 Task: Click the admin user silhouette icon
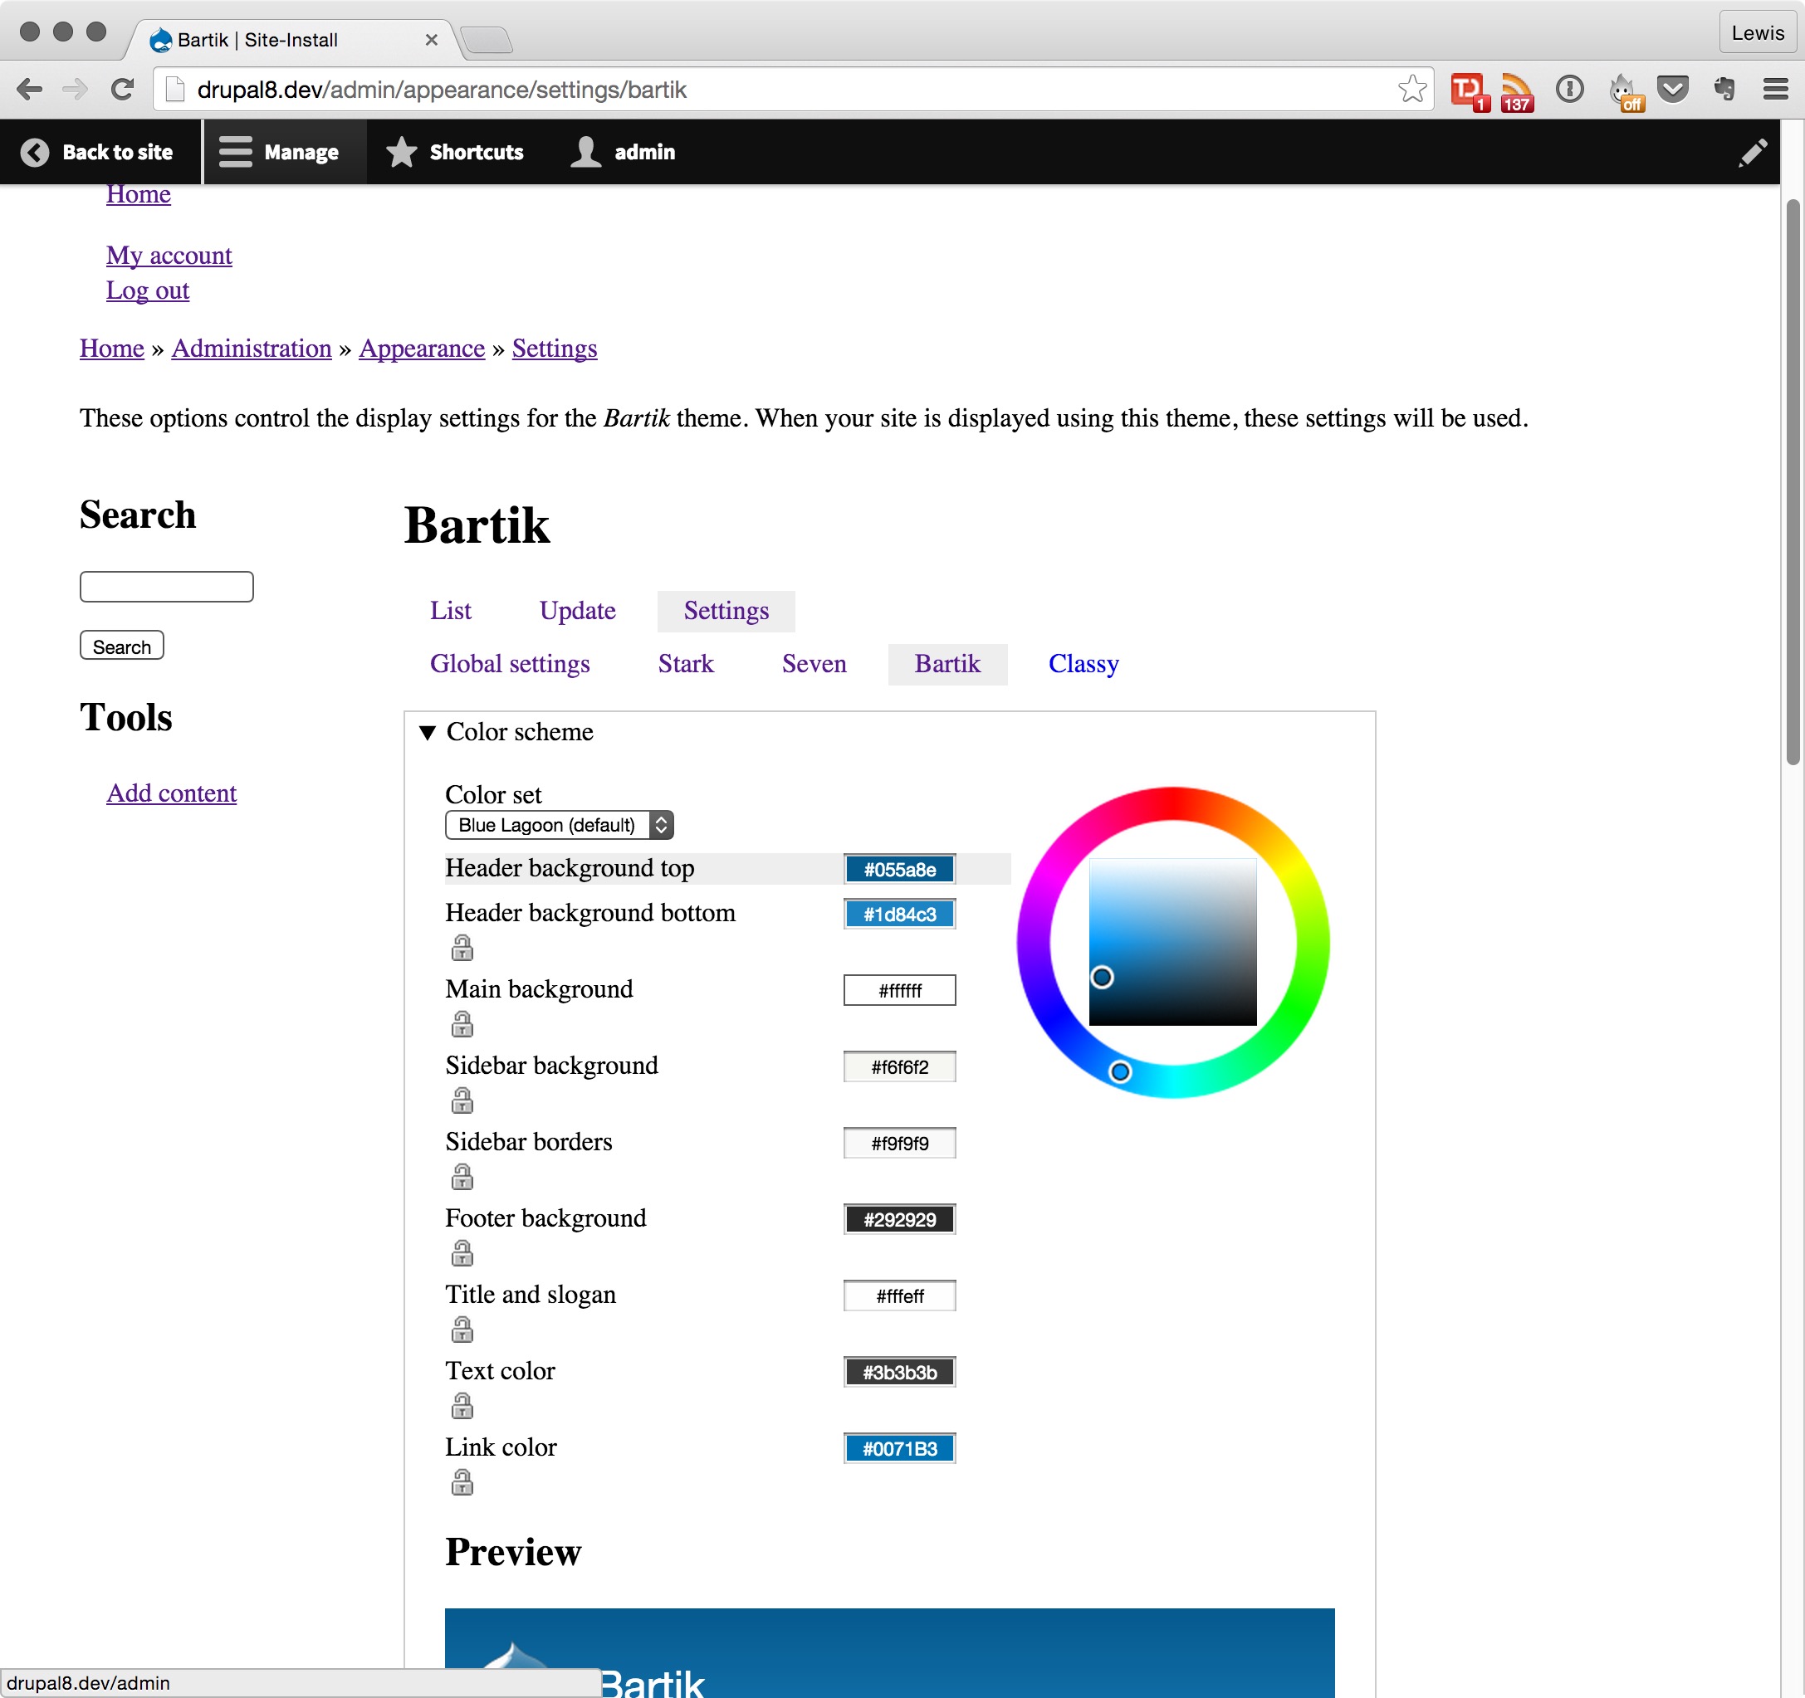[586, 153]
